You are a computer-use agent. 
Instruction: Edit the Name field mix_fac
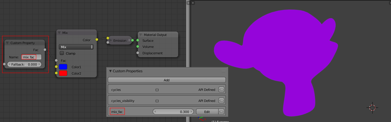coord(31,57)
